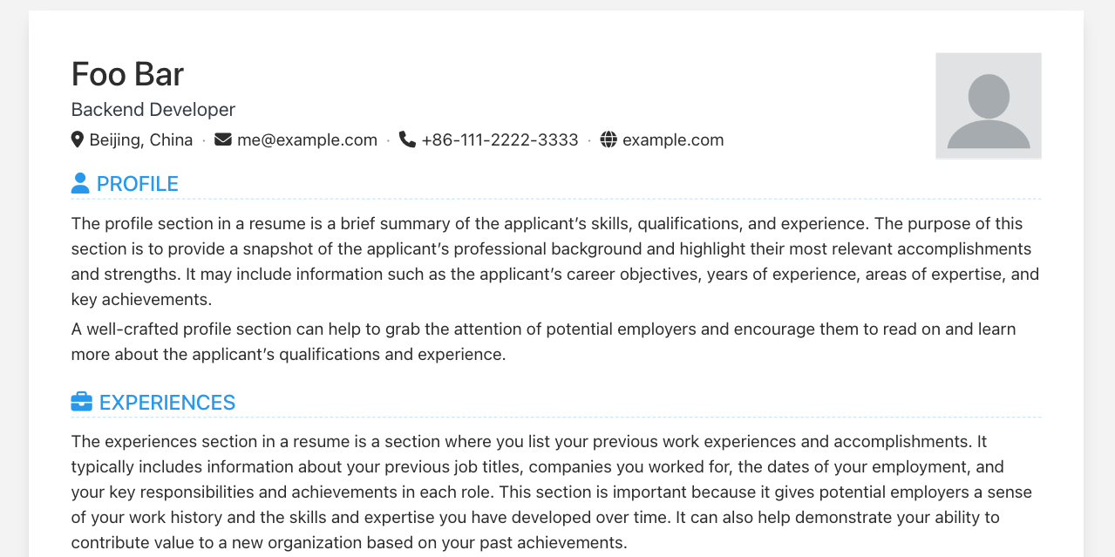Click the globe website icon
Viewport: 1115px width, 557px height.
[608, 139]
